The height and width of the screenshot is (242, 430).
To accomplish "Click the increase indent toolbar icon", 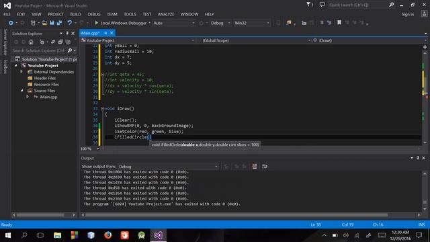I will pyautogui.click(x=312, y=23).
